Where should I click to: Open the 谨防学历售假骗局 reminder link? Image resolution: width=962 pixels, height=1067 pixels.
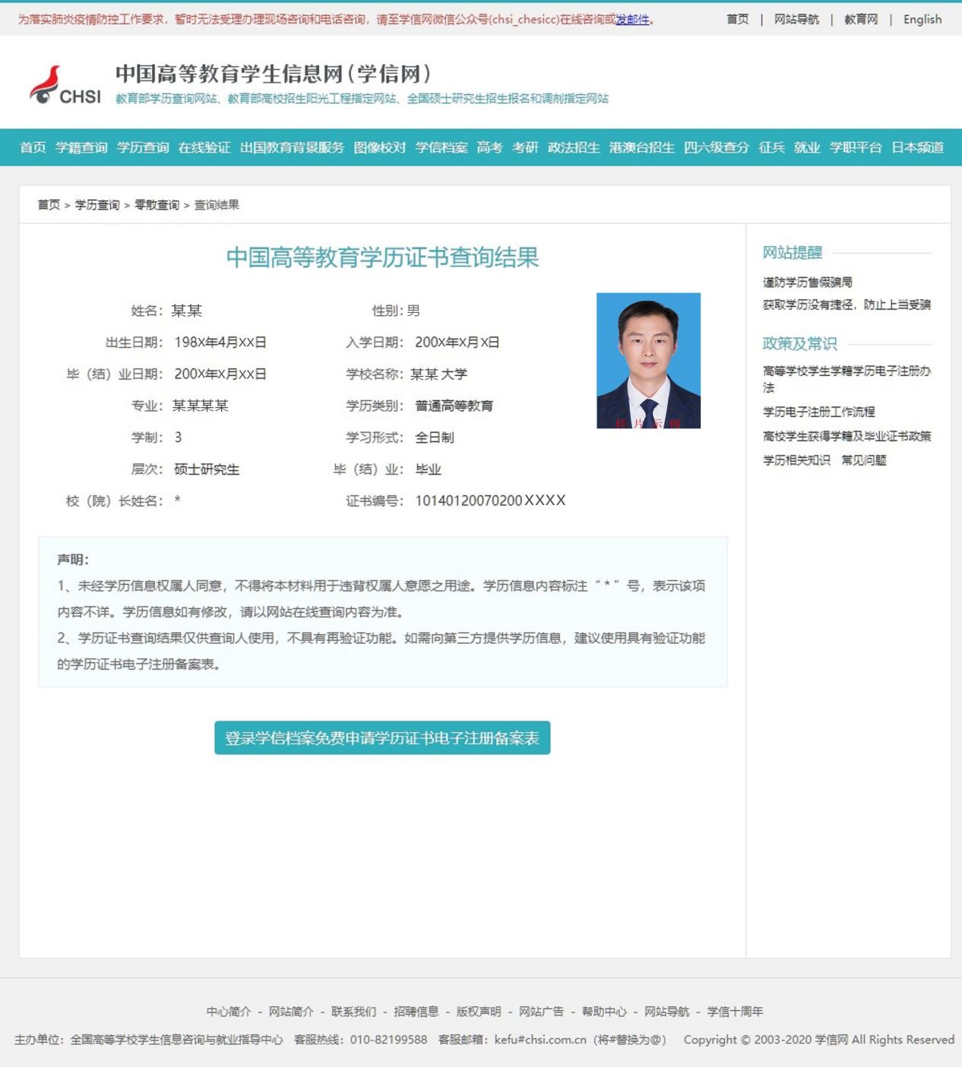(x=807, y=283)
